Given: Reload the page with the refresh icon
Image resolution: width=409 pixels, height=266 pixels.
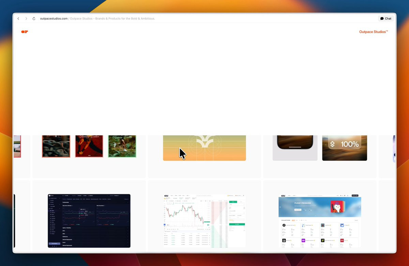Looking at the screenshot, I should point(34,19).
